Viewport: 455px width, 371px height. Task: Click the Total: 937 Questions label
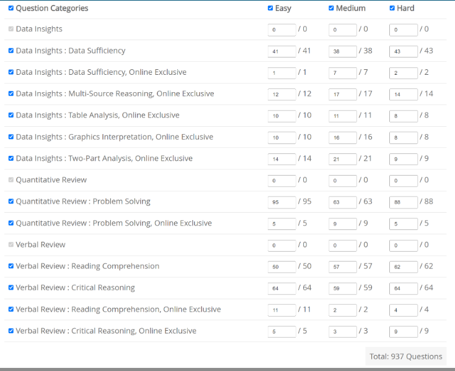[406, 356]
